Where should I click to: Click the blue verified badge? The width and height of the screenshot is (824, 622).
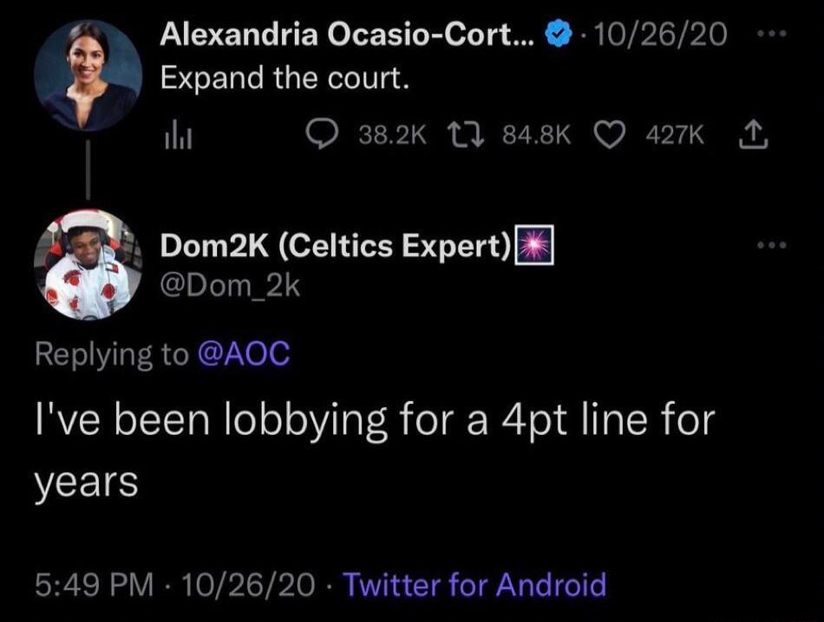(556, 35)
